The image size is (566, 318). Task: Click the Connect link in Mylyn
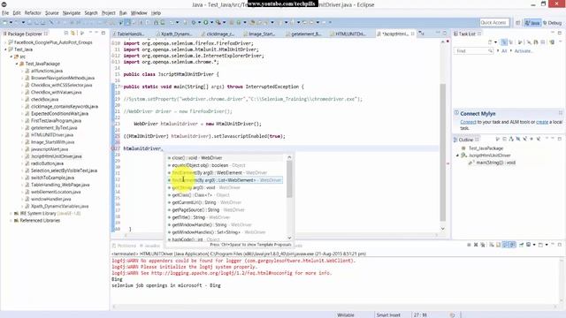click(x=468, y=122)
